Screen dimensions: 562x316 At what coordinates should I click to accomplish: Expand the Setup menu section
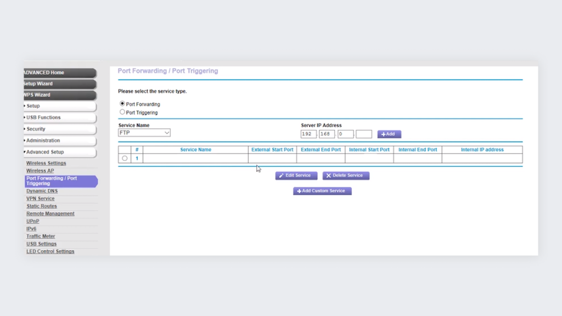59,106
